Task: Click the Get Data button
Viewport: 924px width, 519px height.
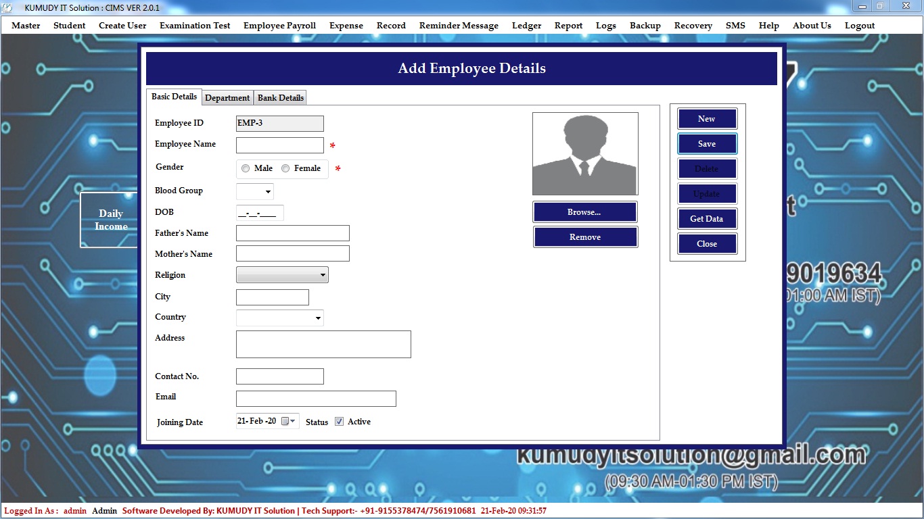Action: point(706,219)
